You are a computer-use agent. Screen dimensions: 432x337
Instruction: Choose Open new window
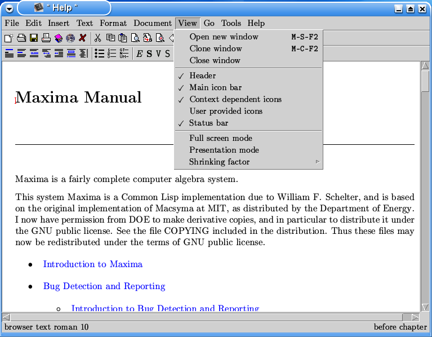tap(248, 37)
